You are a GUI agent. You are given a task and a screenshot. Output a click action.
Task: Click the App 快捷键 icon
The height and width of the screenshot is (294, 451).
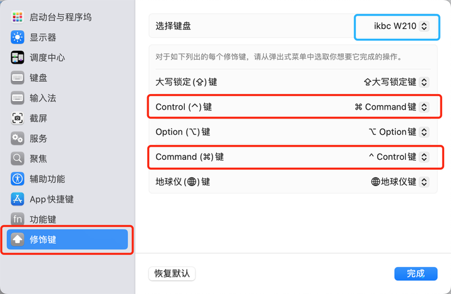(18, 199)
